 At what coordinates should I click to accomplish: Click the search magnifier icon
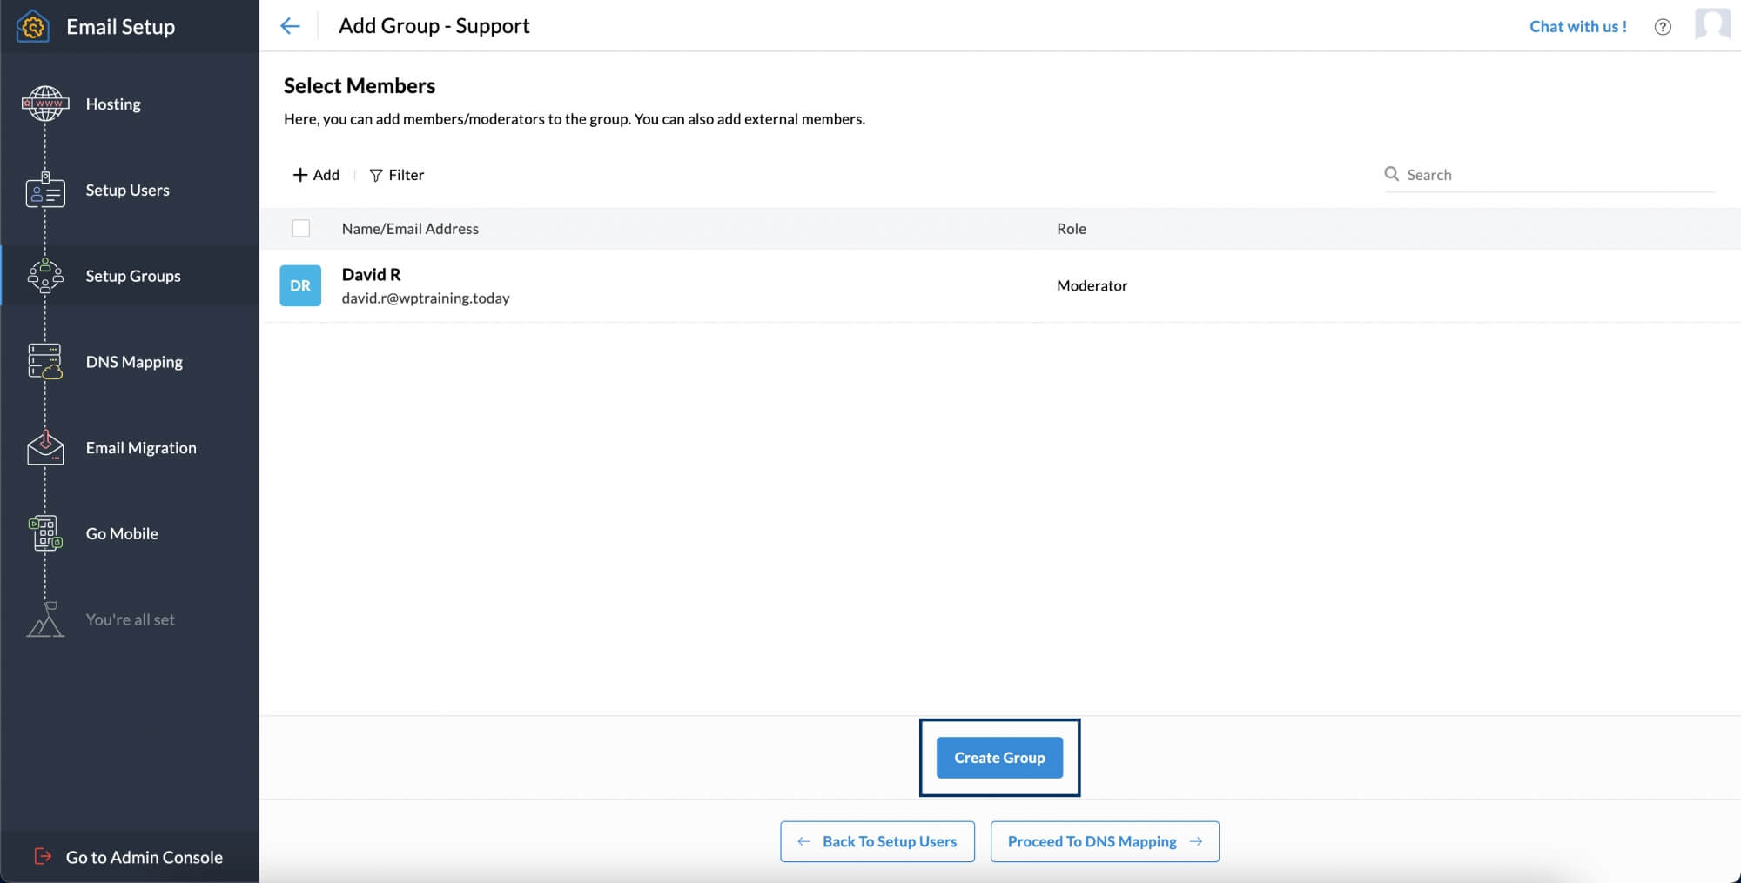coord(1393,174)
